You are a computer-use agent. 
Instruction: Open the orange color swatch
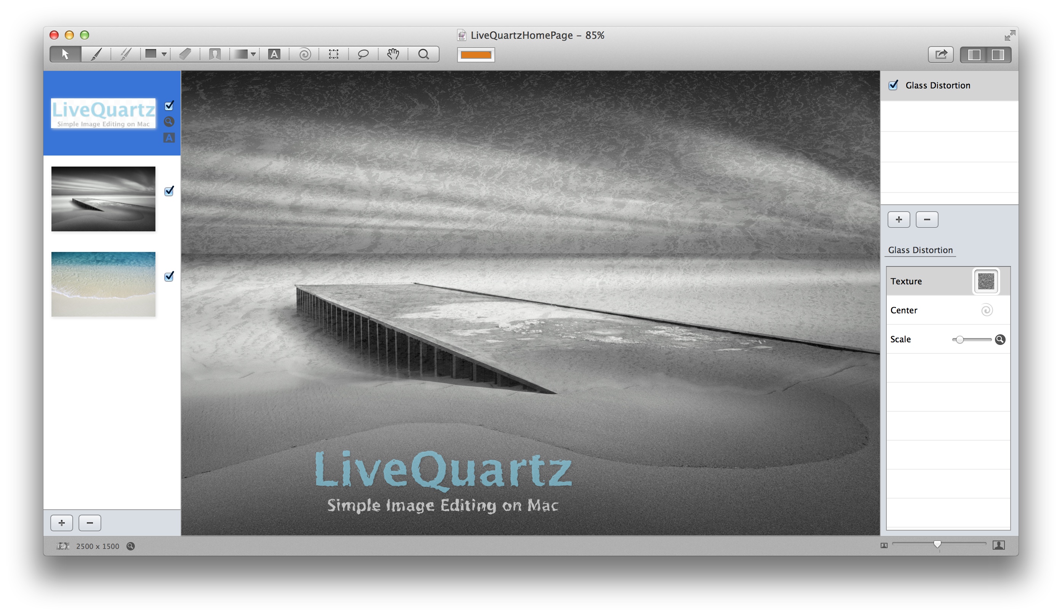point(476,55)
